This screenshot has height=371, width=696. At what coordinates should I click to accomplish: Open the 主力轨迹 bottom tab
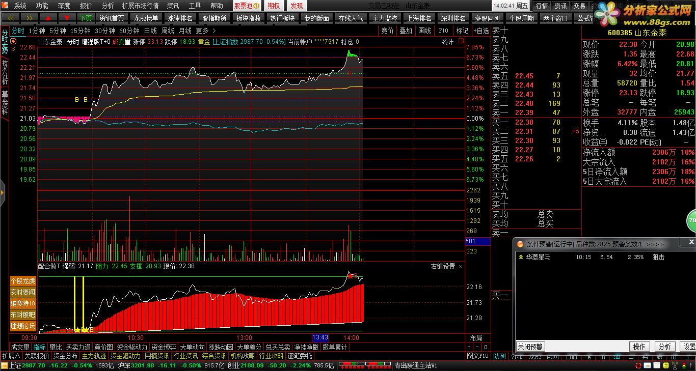[94, 356]
